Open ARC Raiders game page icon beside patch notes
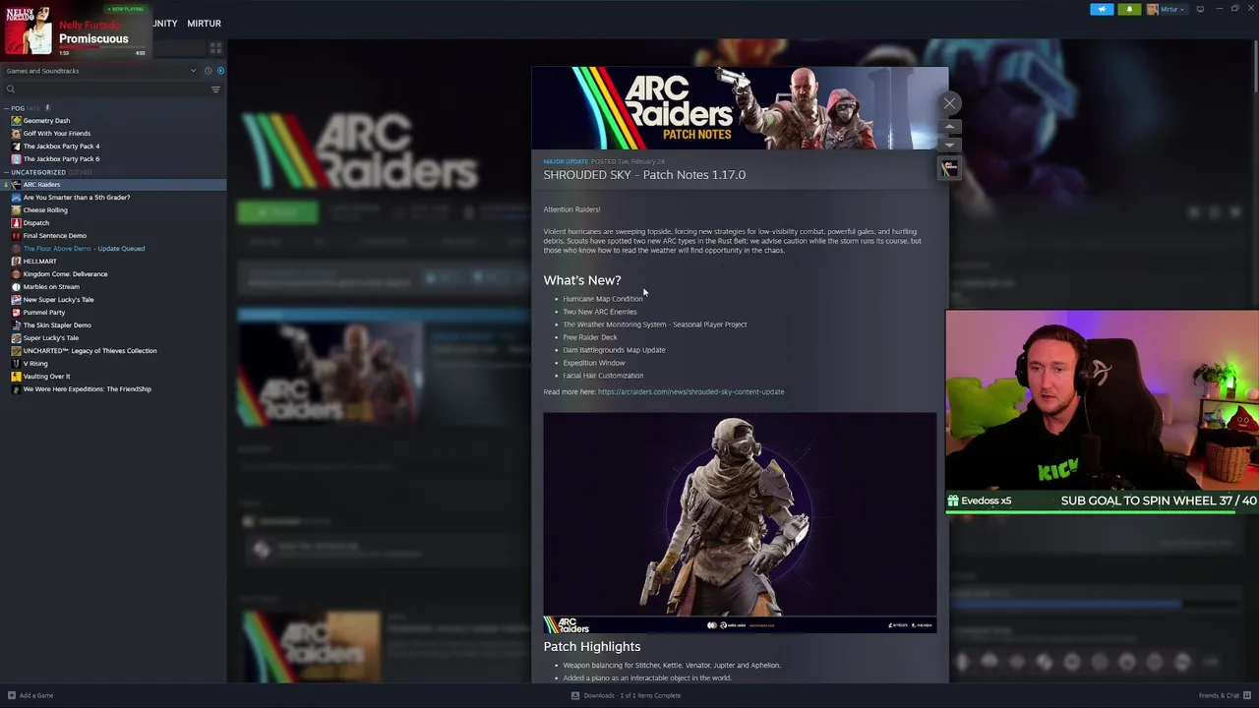This screenshot has height=708, width=1259. tap(949, 168)
